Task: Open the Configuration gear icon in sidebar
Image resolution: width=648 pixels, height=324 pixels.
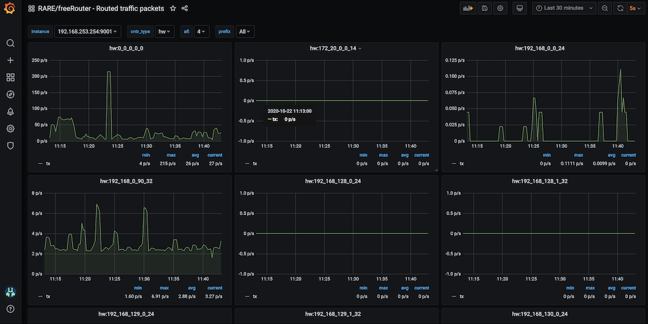Action: [10, 128]
